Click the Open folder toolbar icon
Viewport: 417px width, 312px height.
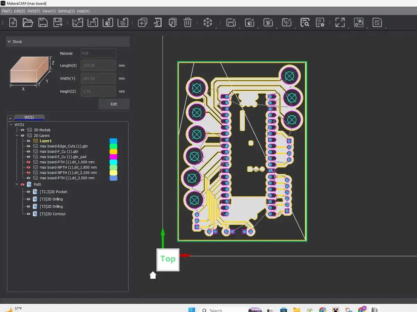(28, 23)
